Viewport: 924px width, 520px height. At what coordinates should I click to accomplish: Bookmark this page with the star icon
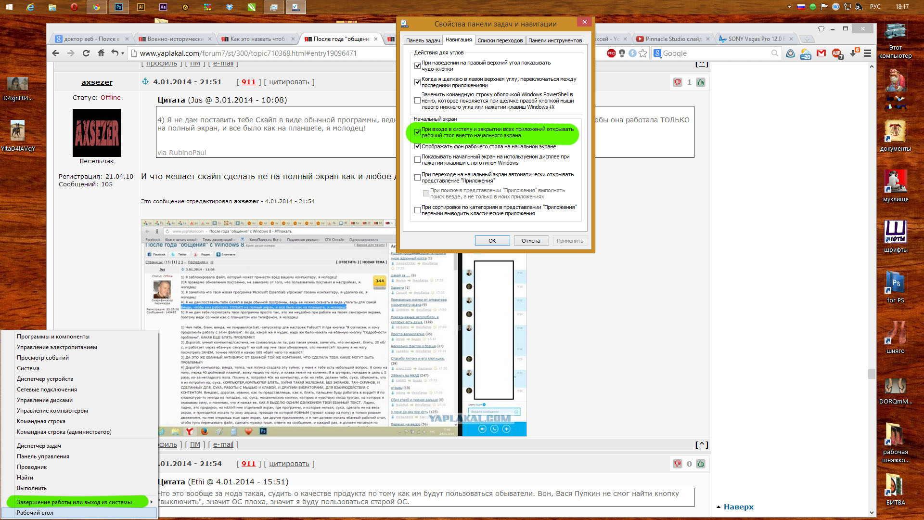[x=643, y=53]
